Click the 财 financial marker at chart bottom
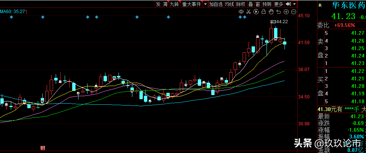366x153 pixels. click(43, 148)
